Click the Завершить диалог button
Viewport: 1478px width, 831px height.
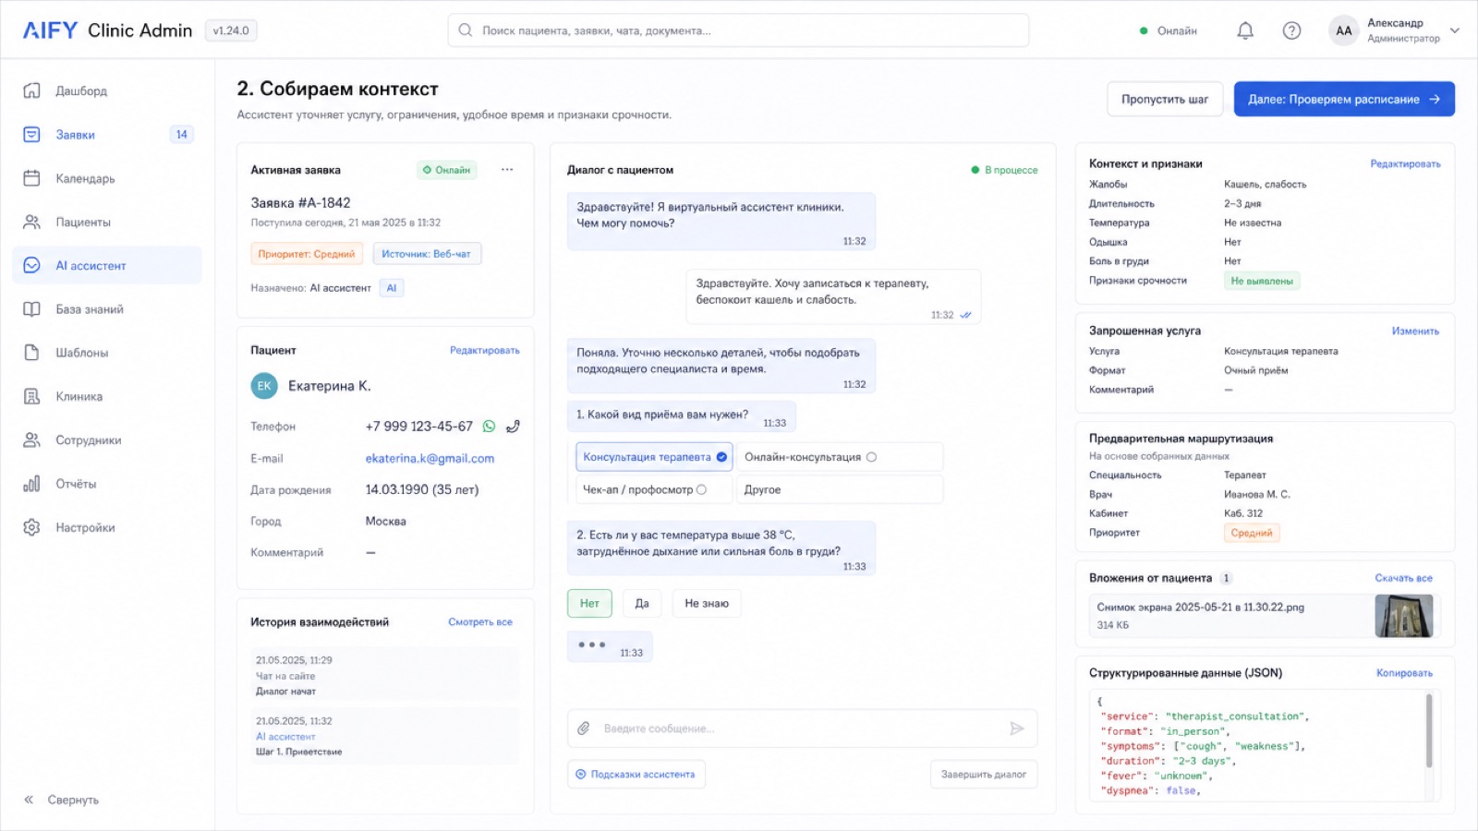point(984,774)
